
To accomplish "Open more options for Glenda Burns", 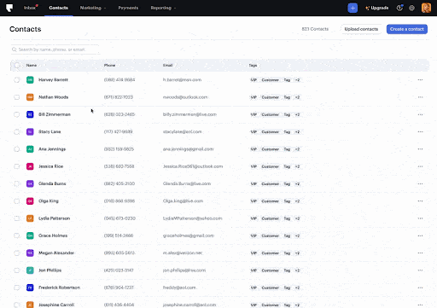I will point(420,183).
